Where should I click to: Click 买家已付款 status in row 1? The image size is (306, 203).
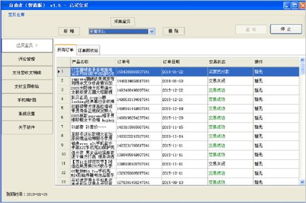pos(219,72)
